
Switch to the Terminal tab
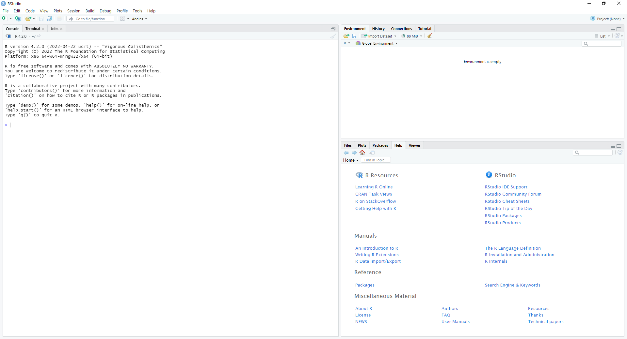[x=33, y=29]
